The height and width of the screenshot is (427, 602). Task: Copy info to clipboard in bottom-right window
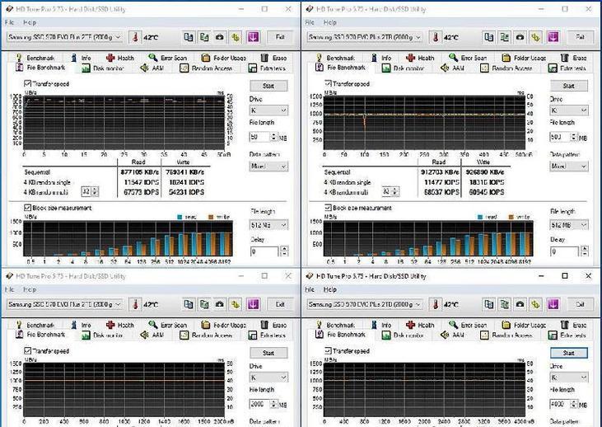488,304
